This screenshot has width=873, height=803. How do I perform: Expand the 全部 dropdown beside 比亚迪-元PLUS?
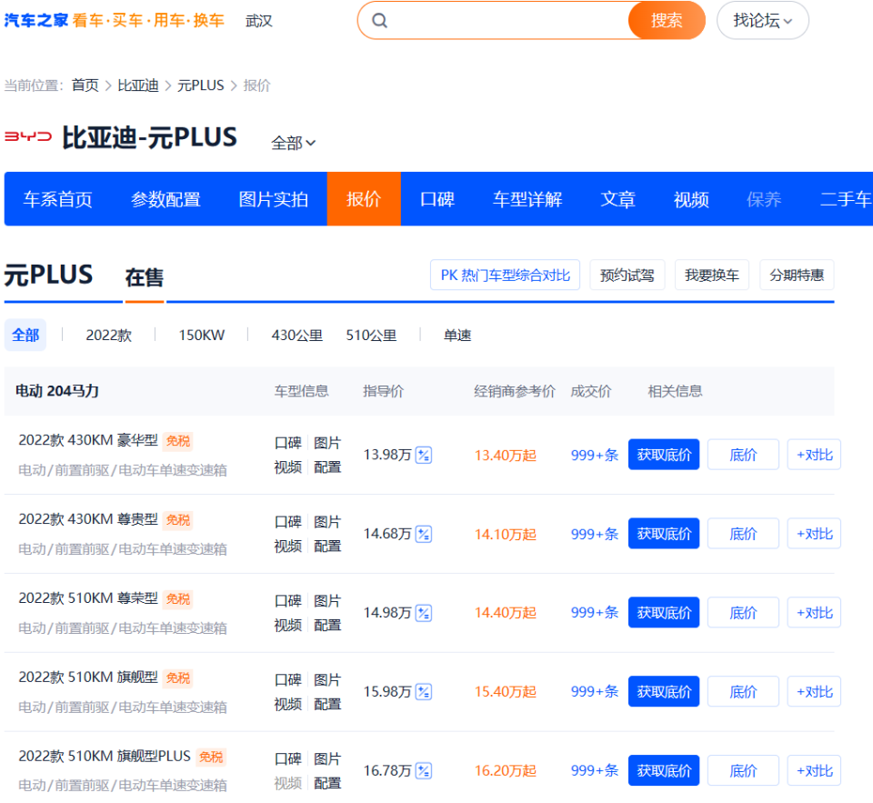pyautogui.click(x=293, y=143)
